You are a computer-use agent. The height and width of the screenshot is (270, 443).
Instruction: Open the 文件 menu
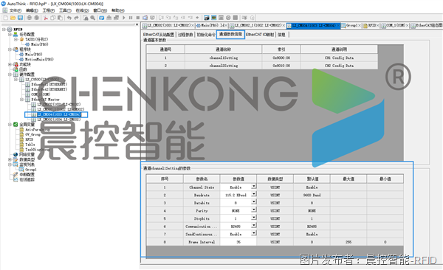pos(16,10)
